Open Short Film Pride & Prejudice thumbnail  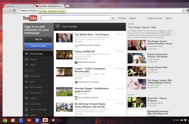(x=137, y=102)
